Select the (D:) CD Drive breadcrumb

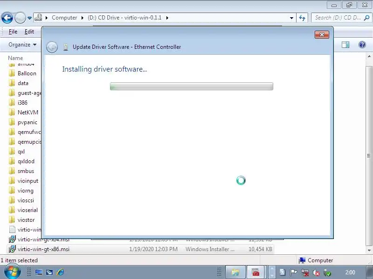[x=124, y=18]
